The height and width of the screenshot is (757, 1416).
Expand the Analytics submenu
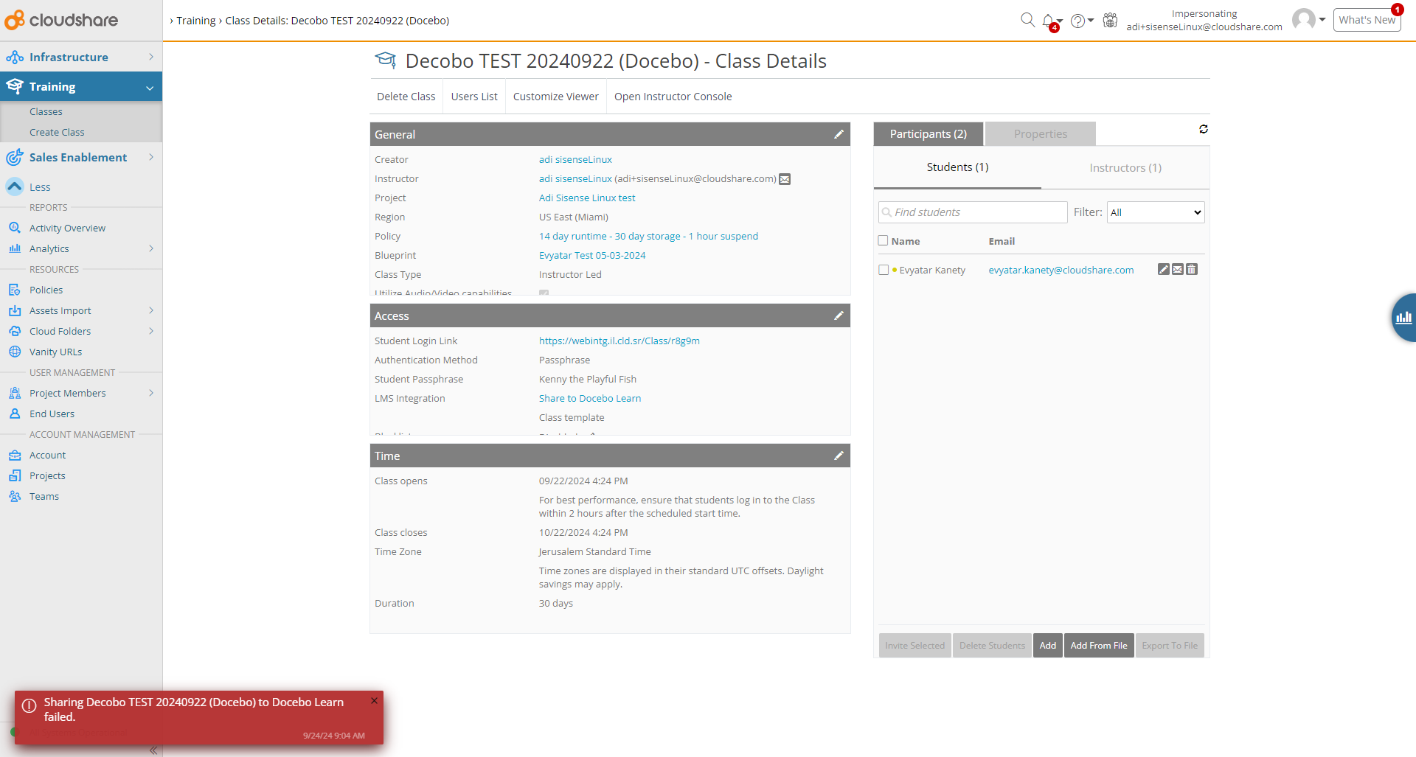[x=150, y=248]
